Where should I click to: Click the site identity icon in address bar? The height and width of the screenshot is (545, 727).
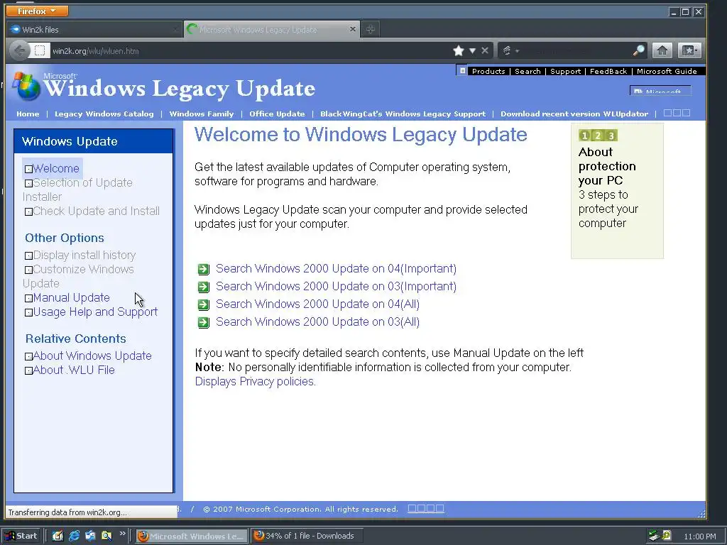tap(40, 50)
